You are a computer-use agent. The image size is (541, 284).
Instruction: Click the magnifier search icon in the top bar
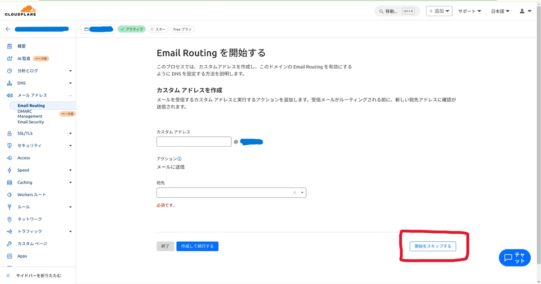pyautogui.click(x=381, y=11)
